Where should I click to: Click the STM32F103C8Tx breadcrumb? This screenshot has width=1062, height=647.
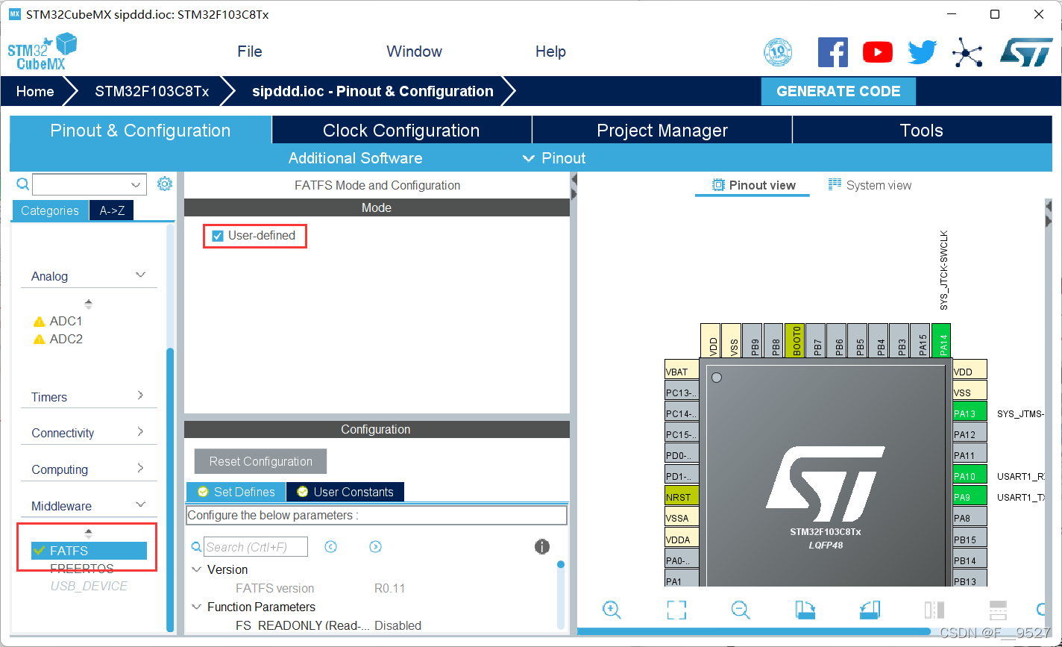(x=152, y=91)
